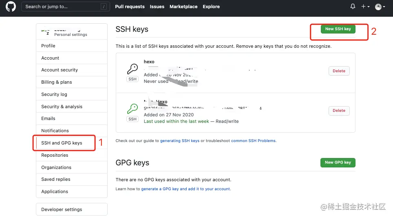Open Repositories settings

[x=72, y=155]
